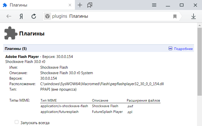
Task: Open the downloads arrow icon
Action: 194,17
